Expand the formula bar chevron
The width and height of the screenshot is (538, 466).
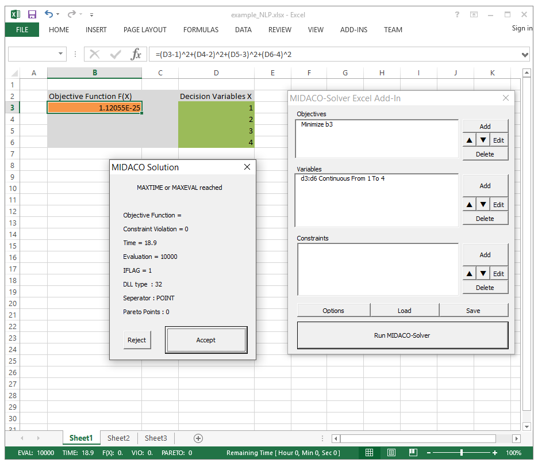(525, 55)
